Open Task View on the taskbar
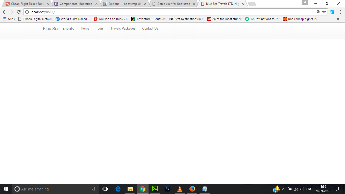 105,189
